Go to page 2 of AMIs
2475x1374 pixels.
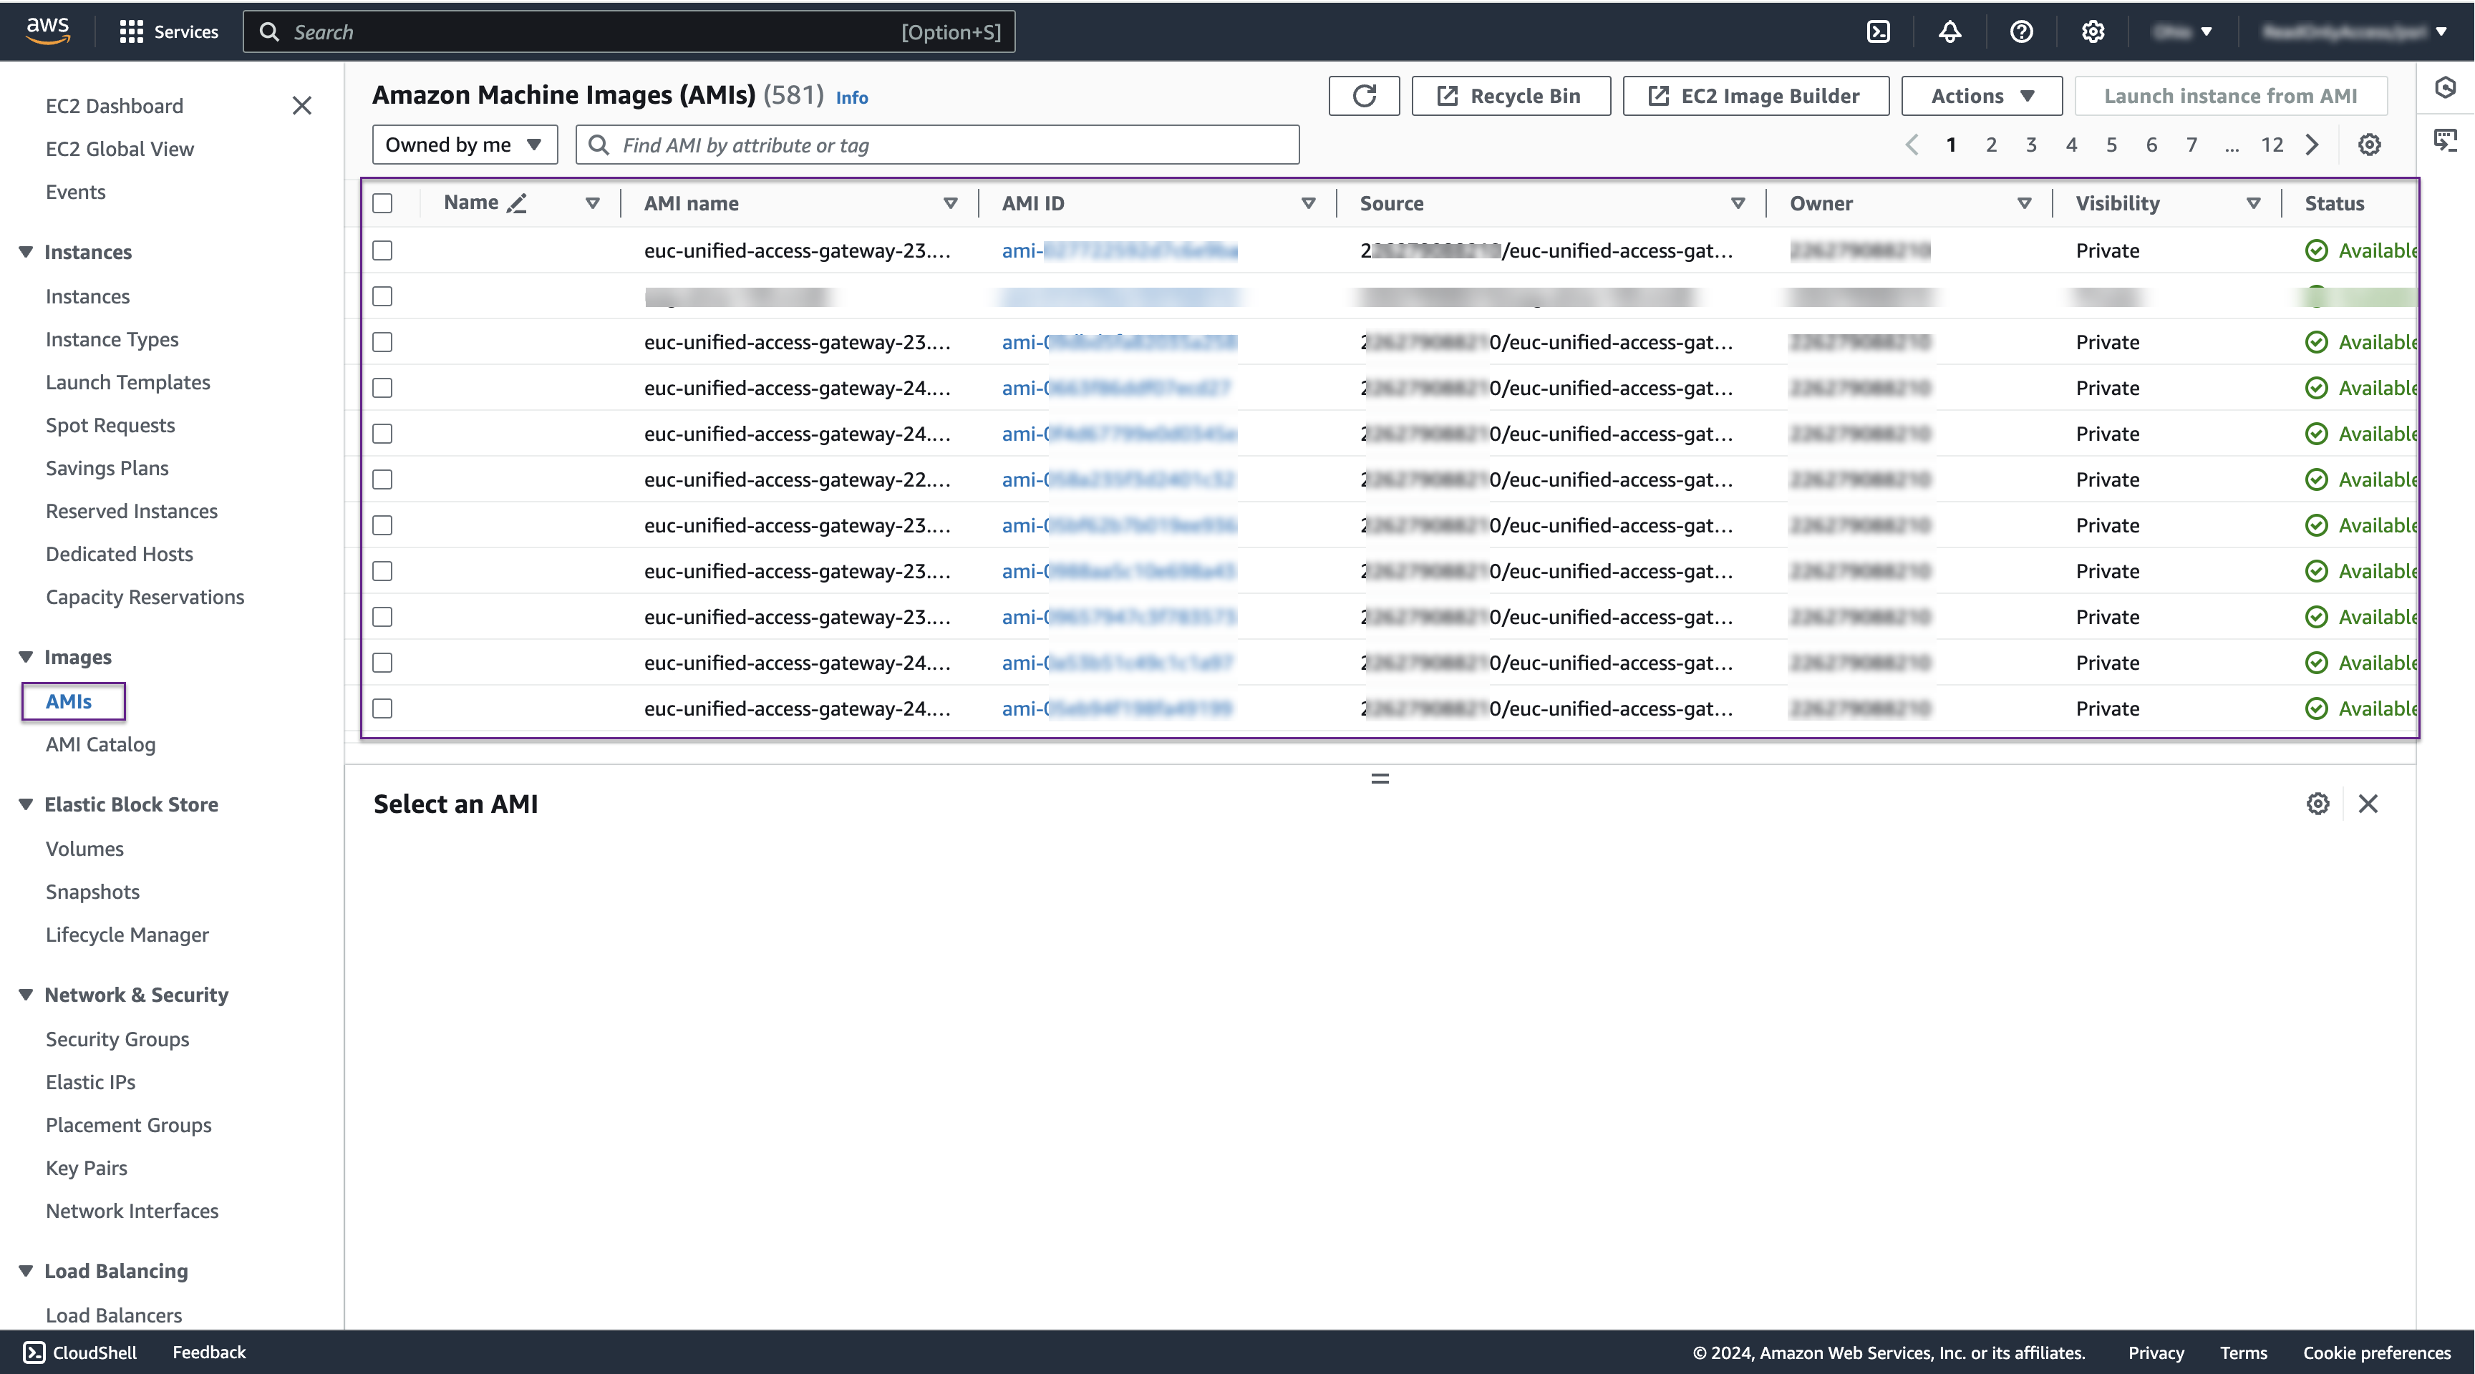[x=1991, y=145]
